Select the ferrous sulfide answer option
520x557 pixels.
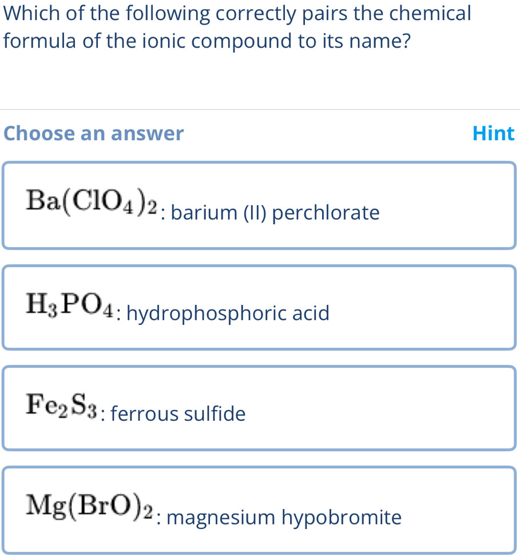259,408
